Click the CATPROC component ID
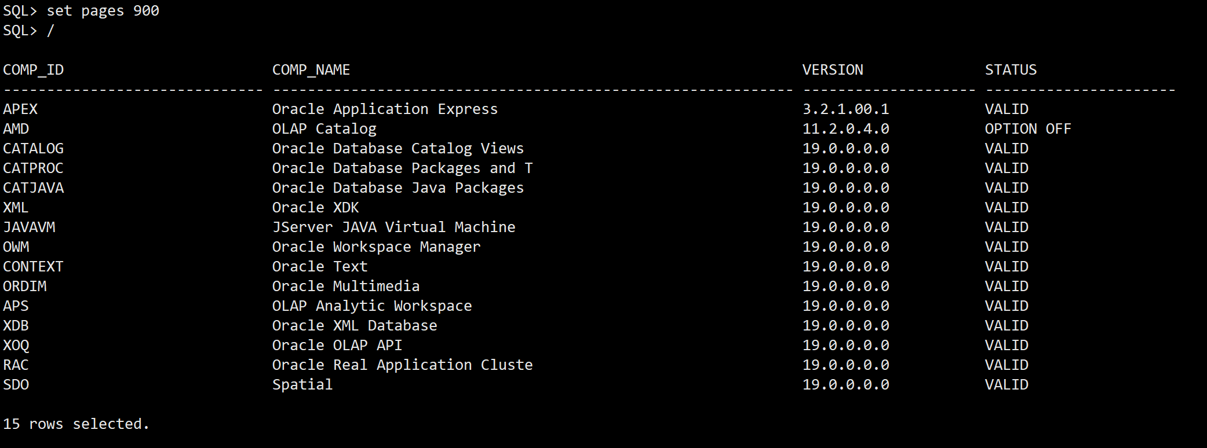Screen dimensions: 1207x448 (x=34, y=168)
